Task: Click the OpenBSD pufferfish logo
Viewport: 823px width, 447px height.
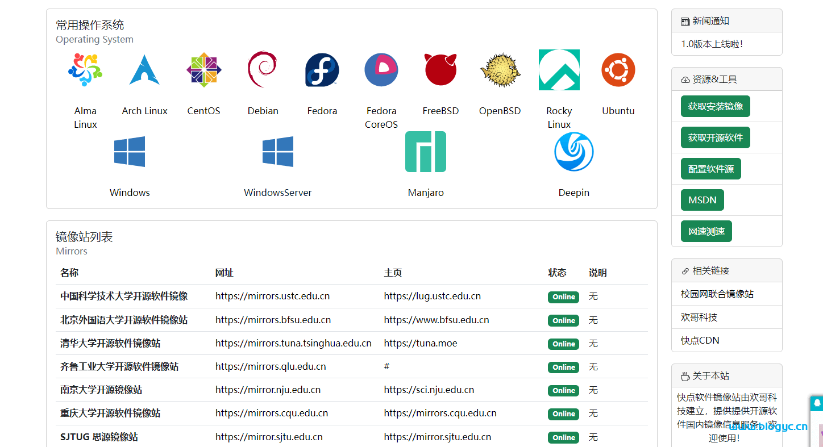Action: [x=500, y=70]
